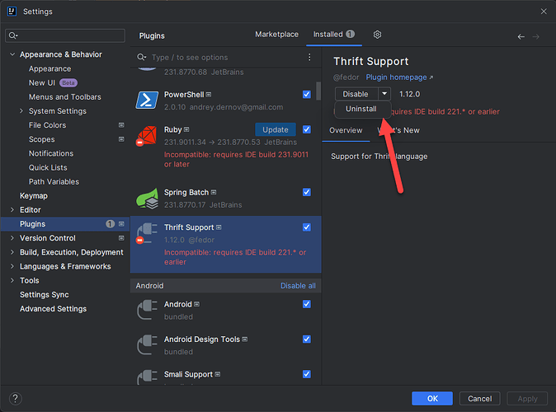Open the Settings Sync page
This screenshot has width=556, height=412.
click(45, 295)
